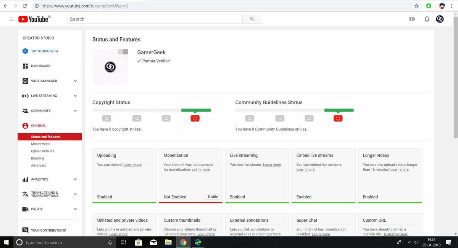This screenshot has width=458, height=248.
Task: Click the first sad face under Copyright Status
Action: (106, 118)
